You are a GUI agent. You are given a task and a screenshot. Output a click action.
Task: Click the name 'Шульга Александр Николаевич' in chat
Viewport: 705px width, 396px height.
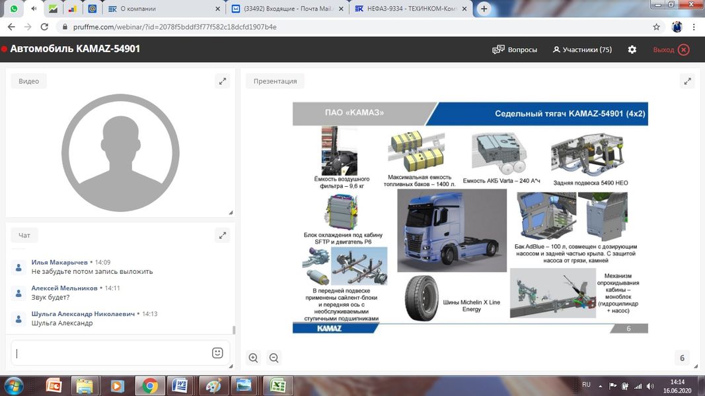tap(83, 314)
